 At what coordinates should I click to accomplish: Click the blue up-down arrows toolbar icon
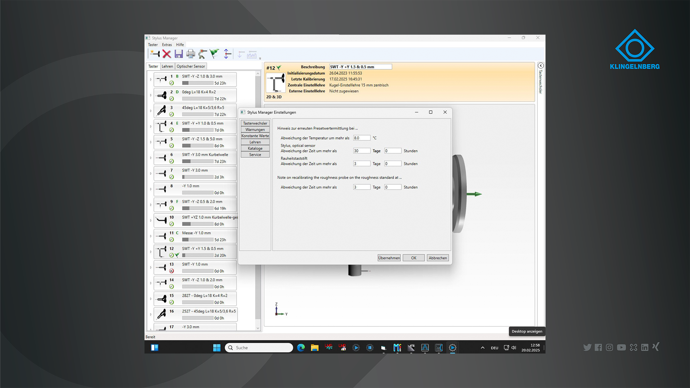pos(227,54)
